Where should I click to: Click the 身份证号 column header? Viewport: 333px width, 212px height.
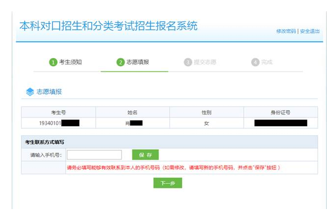[281, 112]
